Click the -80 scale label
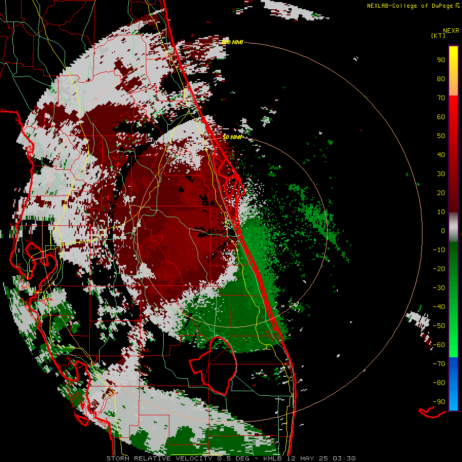Screen dimensions: 462x462 [x=439, y=383]
